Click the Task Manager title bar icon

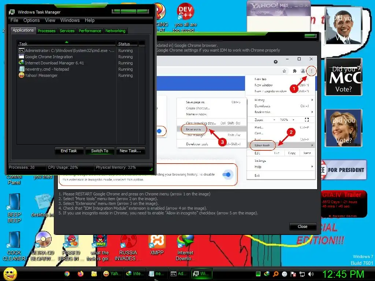pyautogui.click(x=12, y=12)
